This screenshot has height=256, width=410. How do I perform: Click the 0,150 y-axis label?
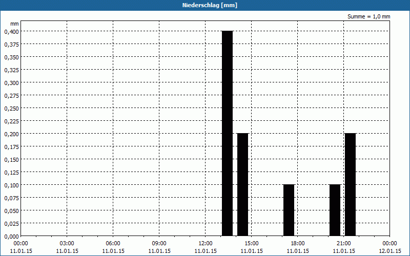tap(11, 160)
